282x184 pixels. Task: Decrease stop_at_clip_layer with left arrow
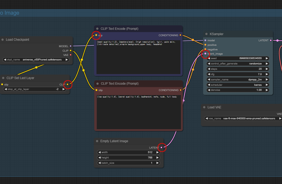6,89
